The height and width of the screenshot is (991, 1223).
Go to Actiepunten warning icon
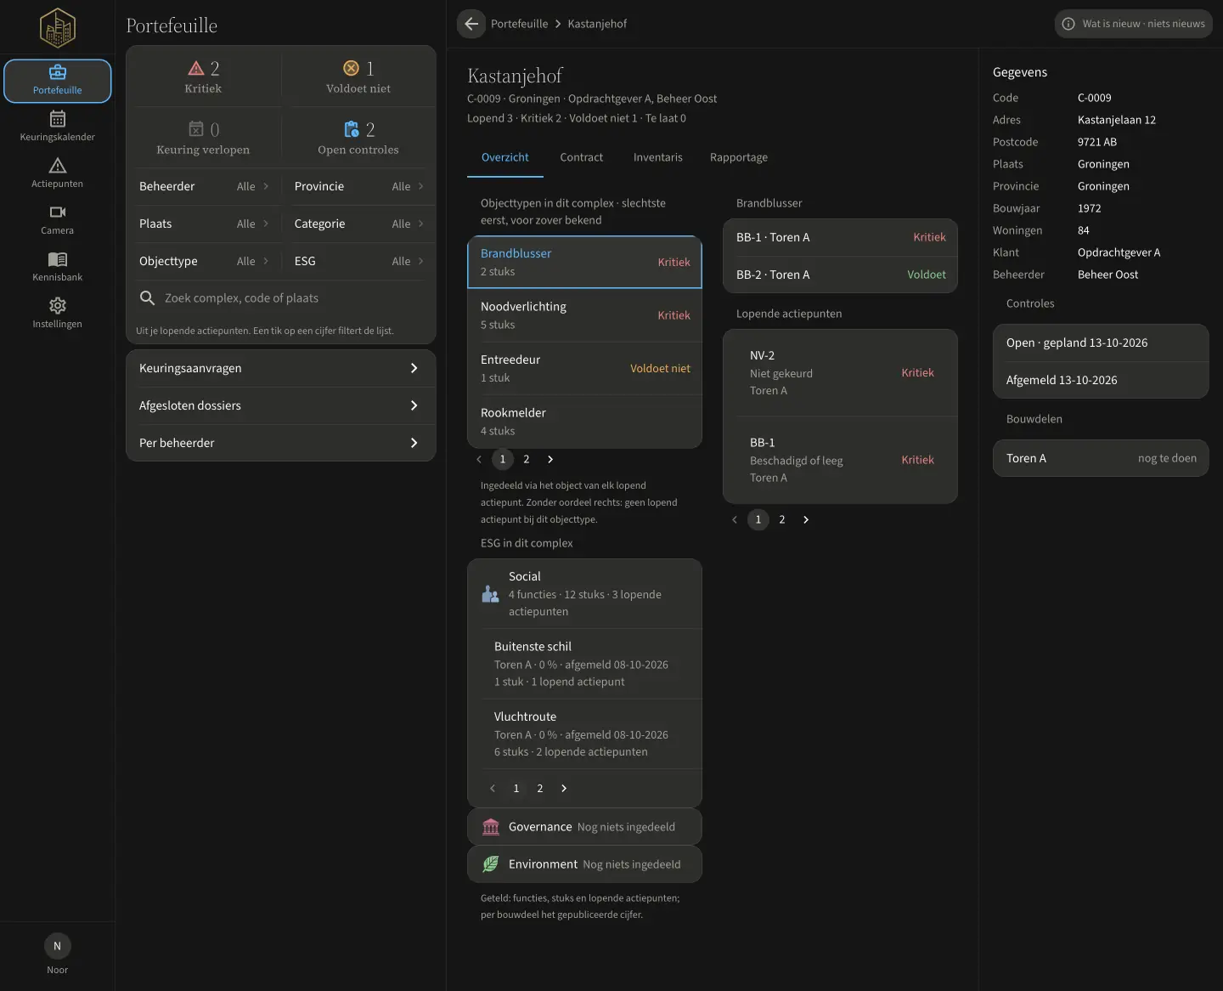pyautogui.click(x=58, y=166)
